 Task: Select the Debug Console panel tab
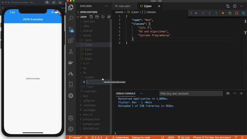125,93
